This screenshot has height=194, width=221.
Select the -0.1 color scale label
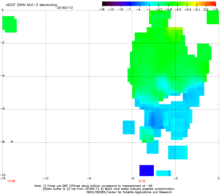[x=197, y=10]
